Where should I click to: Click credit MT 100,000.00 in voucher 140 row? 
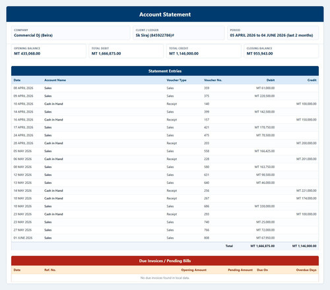pos(306,104)
